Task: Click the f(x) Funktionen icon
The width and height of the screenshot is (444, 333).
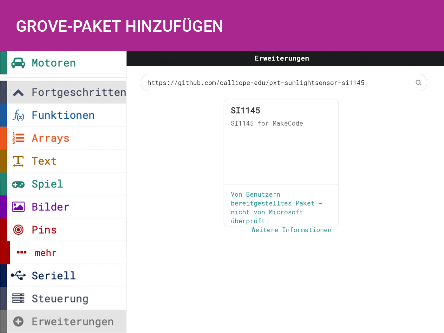Action: point(18,115)
